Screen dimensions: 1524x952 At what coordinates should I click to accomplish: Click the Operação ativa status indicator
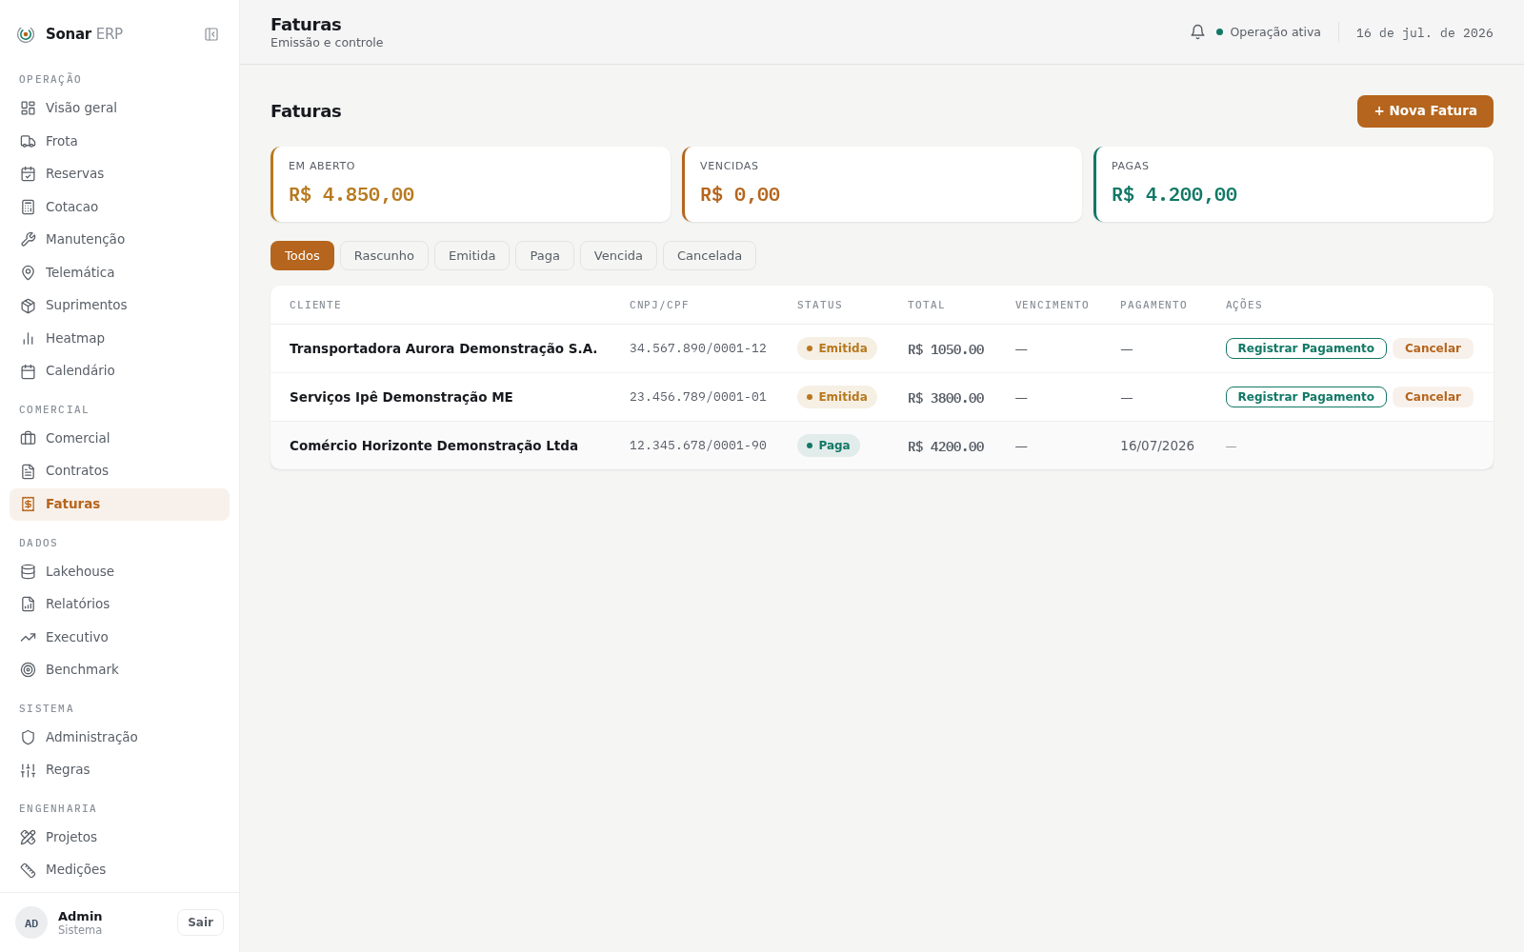tap(1269, 32)
